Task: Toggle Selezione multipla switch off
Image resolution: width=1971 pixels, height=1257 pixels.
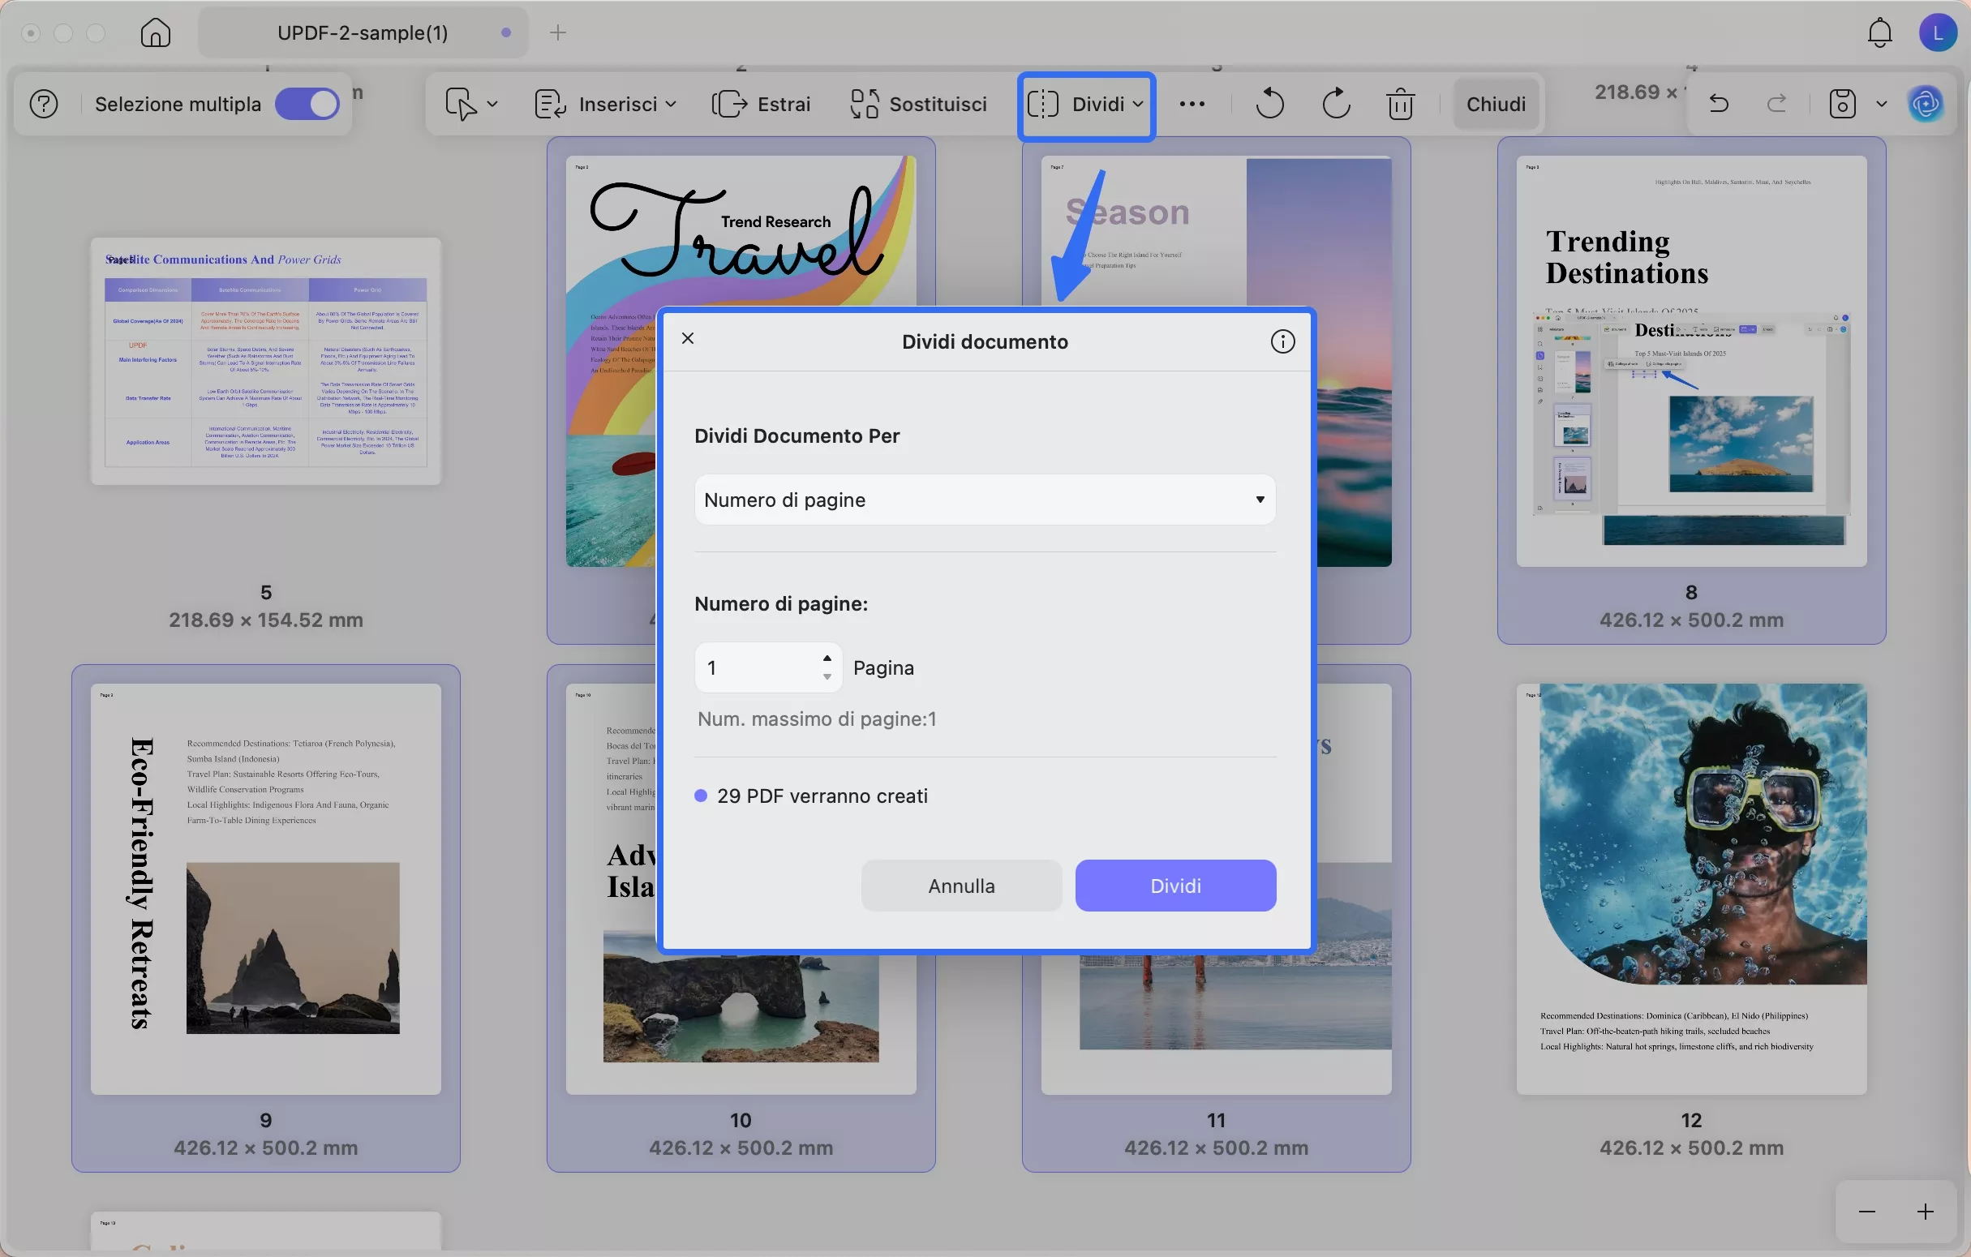Action: click(307, 104)
